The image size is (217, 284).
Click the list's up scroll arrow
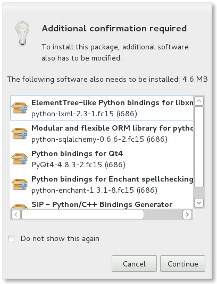[x=199, y=101]
